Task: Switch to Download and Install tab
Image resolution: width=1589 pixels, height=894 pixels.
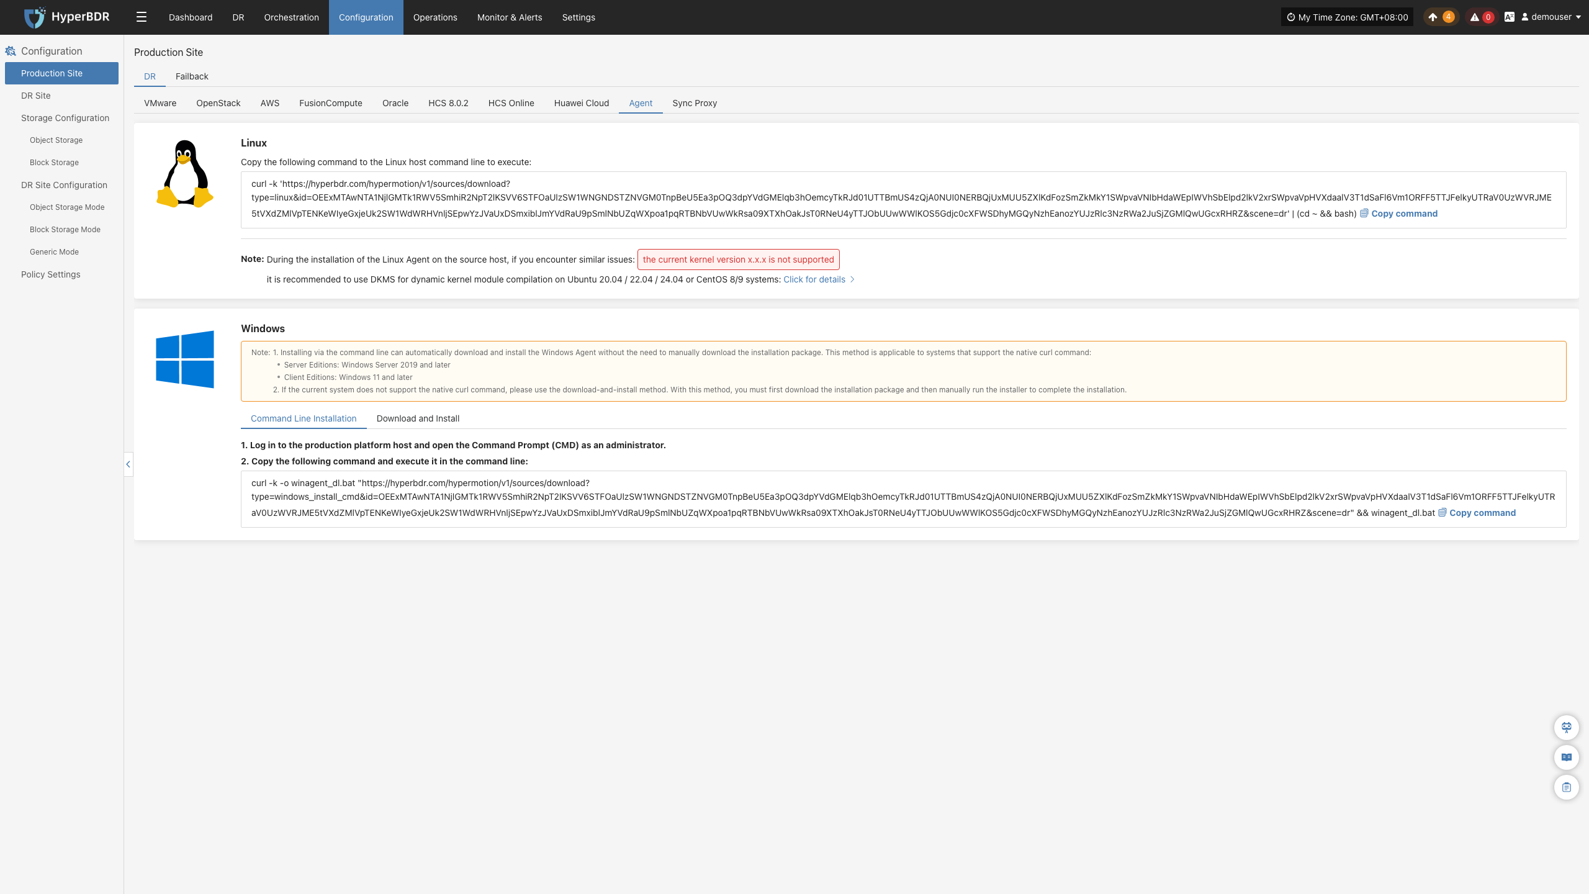Action: pos(418,418)
